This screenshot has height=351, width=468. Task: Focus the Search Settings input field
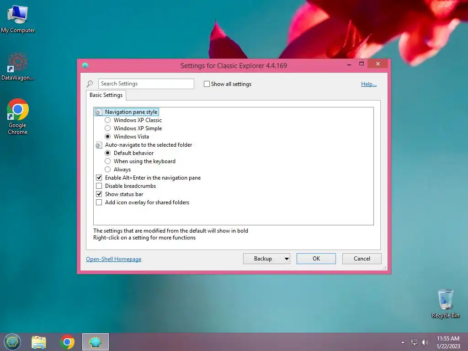(x=146, y=84)
